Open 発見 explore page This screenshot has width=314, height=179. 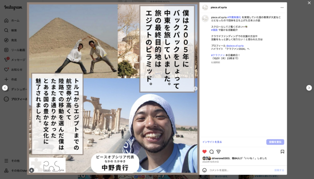(13, 40)
